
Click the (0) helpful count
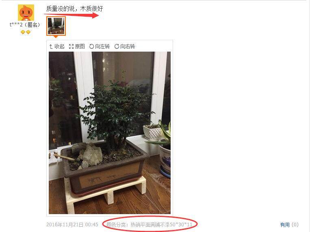point(295,225)
